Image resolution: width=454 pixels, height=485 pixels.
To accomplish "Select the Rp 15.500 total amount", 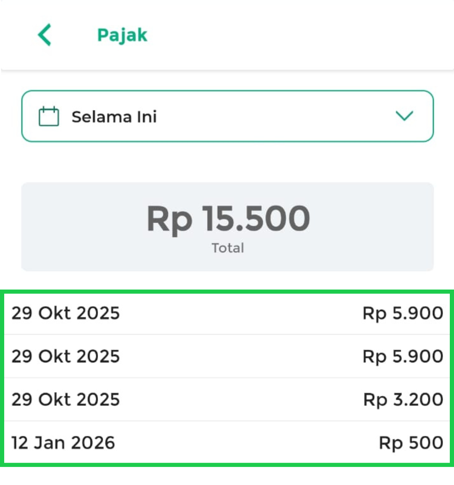I will (228, 219).
